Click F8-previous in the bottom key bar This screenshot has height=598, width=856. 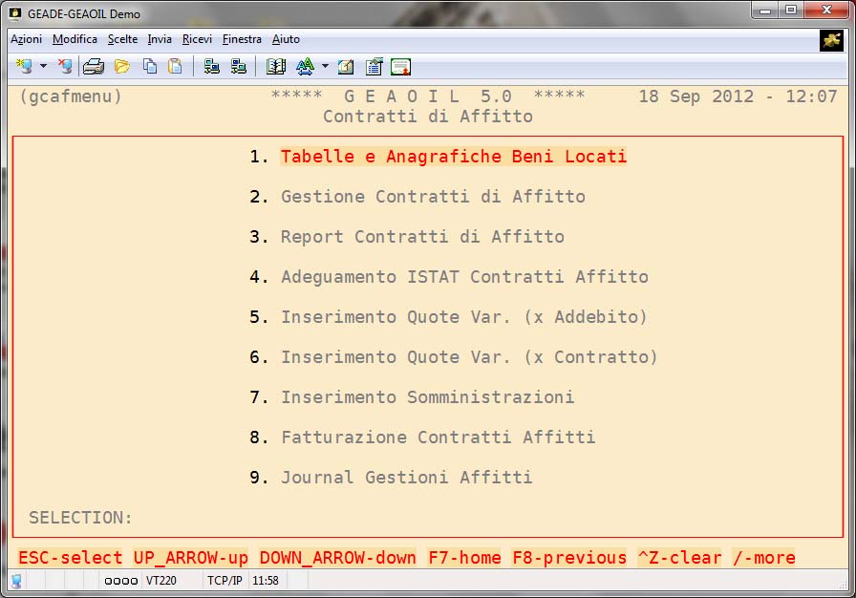(569, 558)
